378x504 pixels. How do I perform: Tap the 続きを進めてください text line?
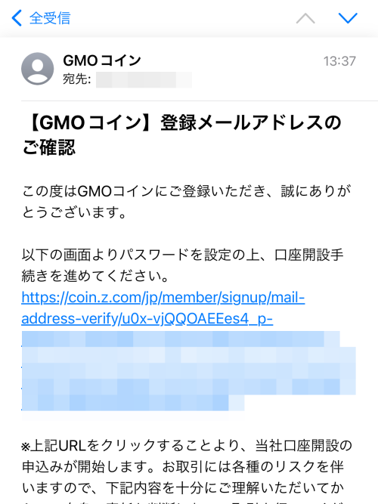coord(95,276)
